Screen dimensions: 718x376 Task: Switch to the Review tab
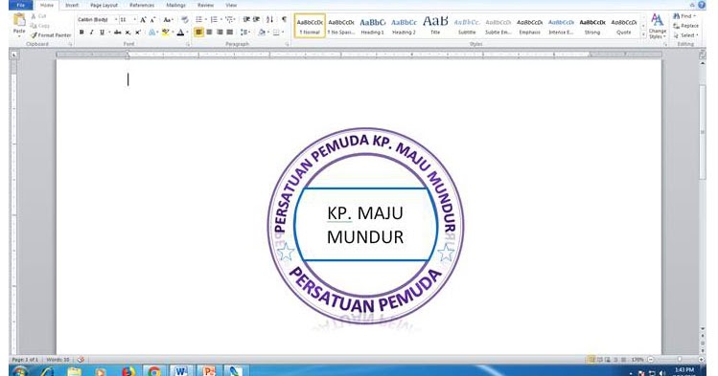[205, 5]
